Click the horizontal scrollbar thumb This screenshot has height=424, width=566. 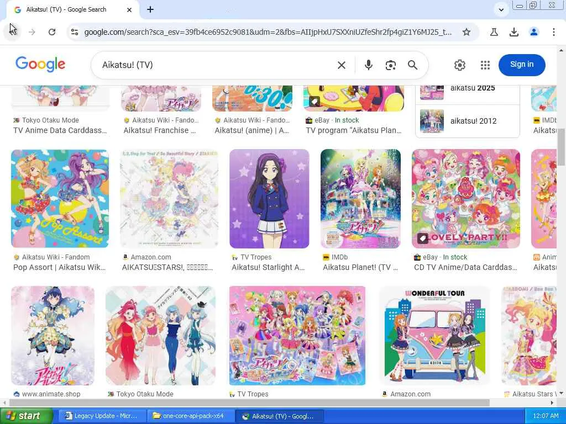pos(249,402)
